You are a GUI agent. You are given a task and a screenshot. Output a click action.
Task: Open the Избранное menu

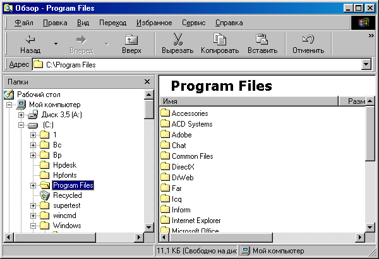click(x=154, y=23)
